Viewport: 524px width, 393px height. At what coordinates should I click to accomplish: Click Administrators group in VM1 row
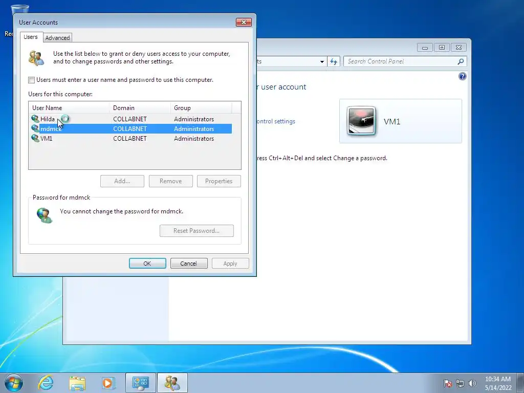point(194,138)
